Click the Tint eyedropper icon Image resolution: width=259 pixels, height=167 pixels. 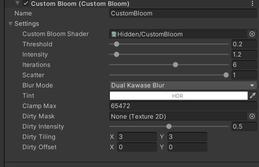253,96
